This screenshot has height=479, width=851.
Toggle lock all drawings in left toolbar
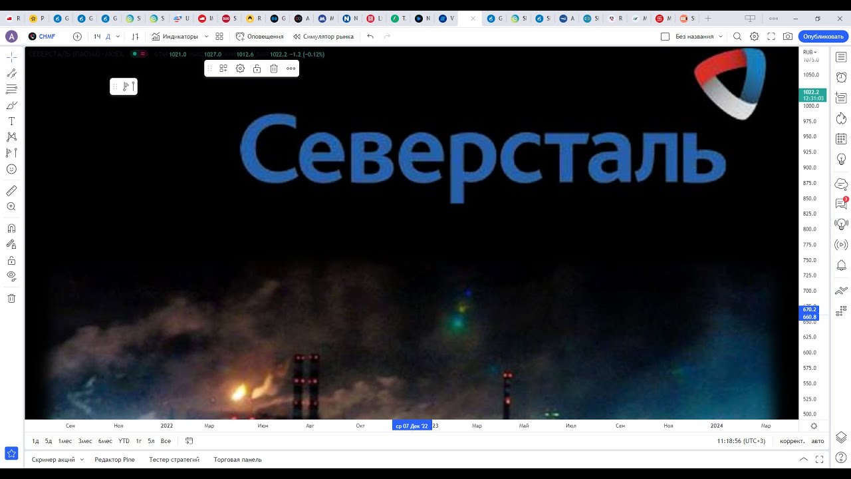tap(11, 260)
